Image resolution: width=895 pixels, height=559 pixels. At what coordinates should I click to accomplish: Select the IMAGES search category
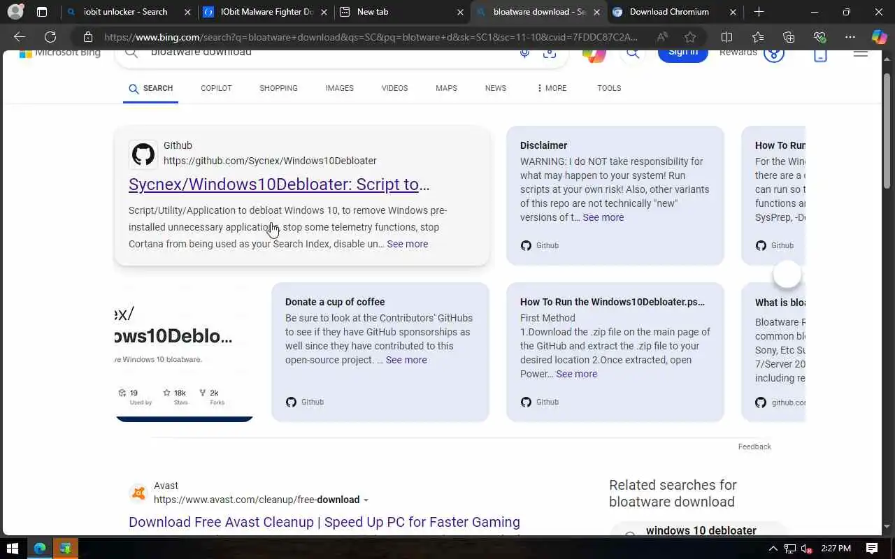(x=339, y=88)
